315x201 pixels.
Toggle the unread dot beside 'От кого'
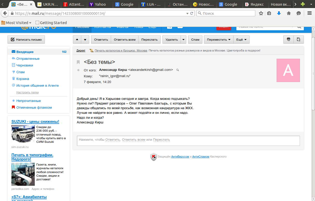coord(78,70)
